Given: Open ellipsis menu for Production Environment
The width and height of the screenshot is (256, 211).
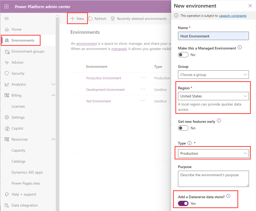Looking at the screenshot, I should (143, 78).
